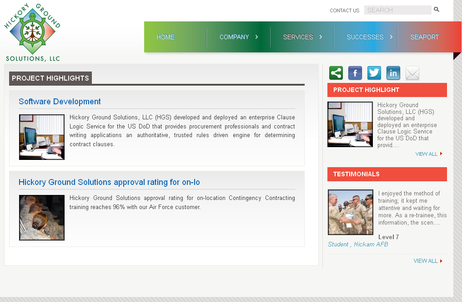Open the Successes menu item
This screenshot has height=302, width=462.
(365, 37)
